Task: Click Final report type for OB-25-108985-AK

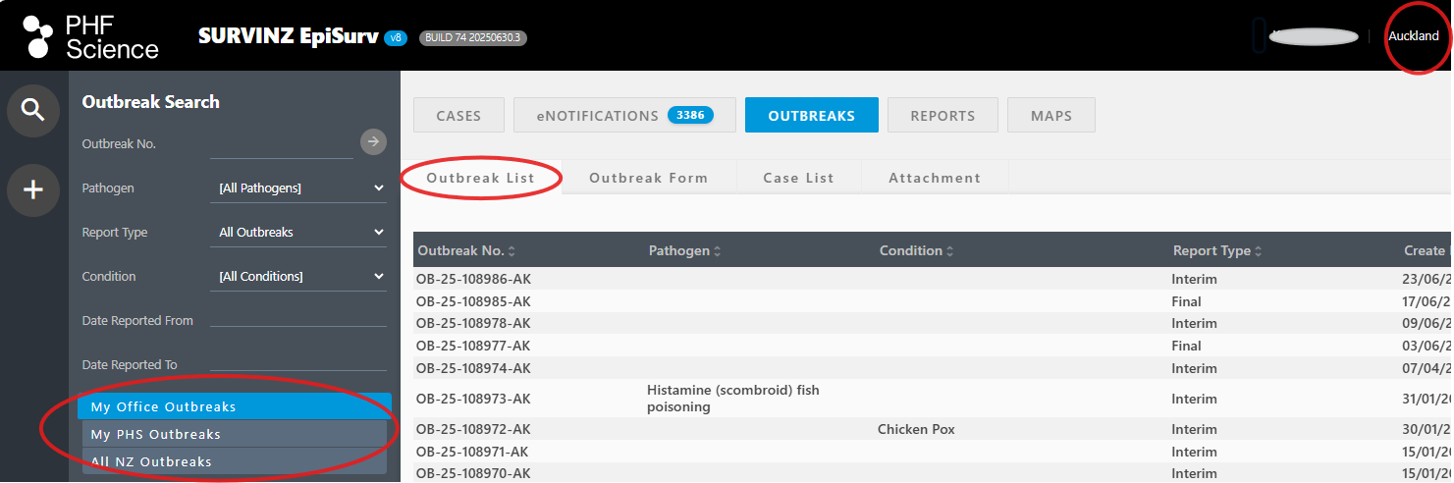Action: point(1186,301)
